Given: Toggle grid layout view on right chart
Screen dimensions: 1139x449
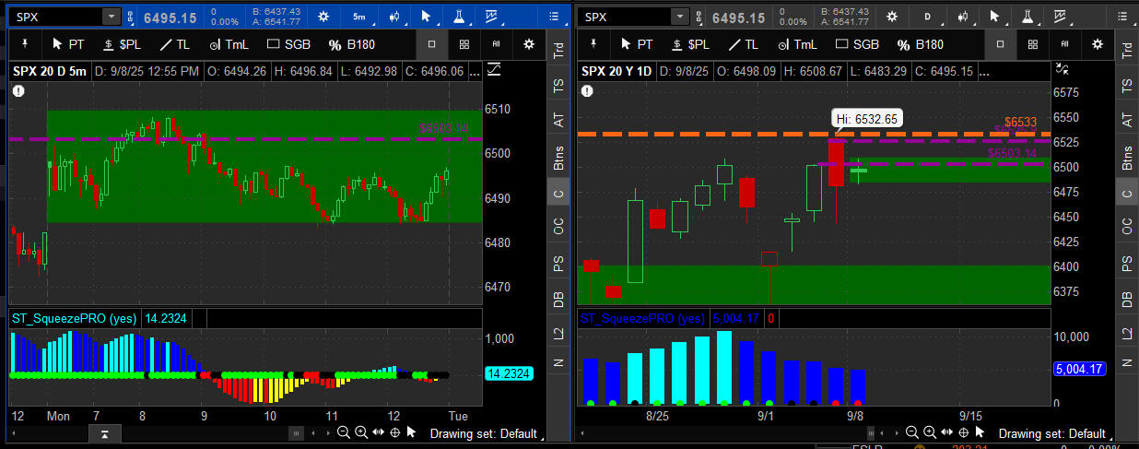Looking at the screenshot, I should pyautogui.click(x=1034, y=44).
